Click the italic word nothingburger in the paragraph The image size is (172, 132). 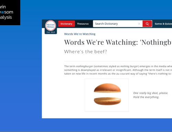pos(85,67)
